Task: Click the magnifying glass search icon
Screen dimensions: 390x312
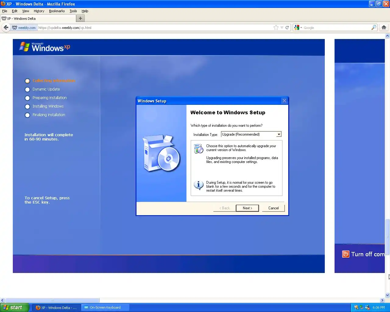Action: point(374,27)
